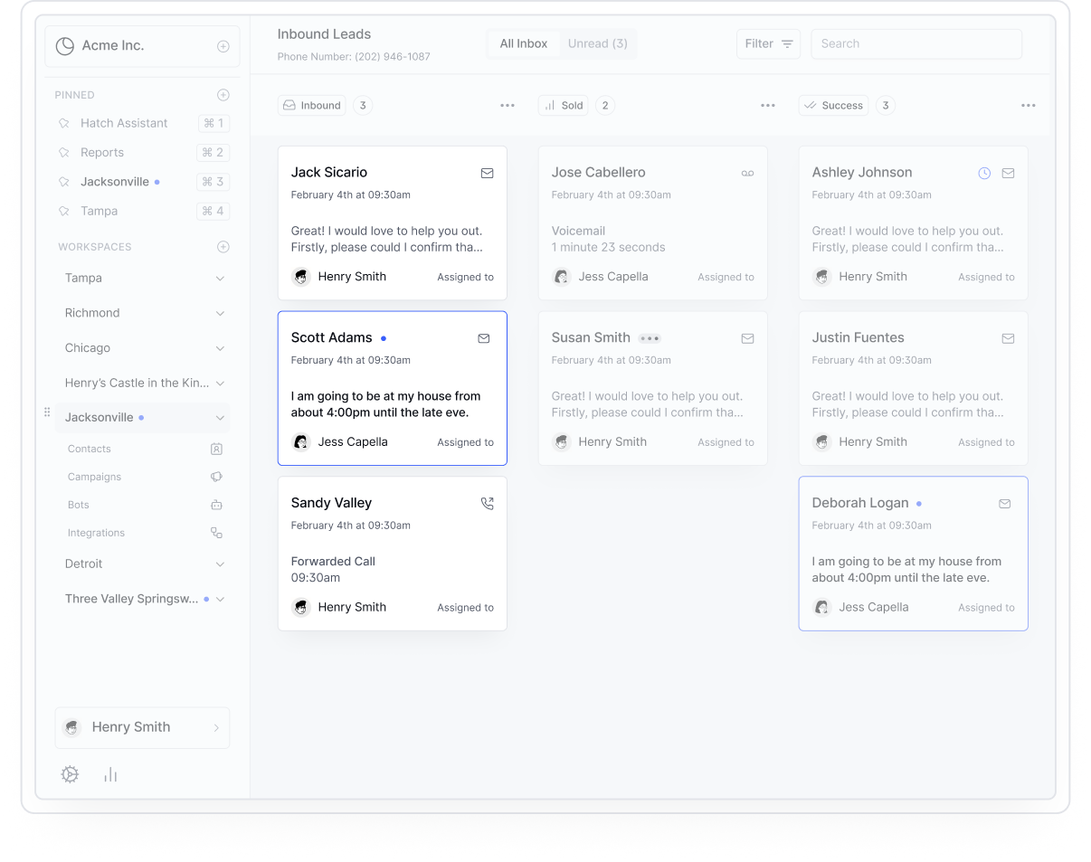Click the snooze clock icon on Ashley Johnson's card
This screenshot has height=862, width=1091.
983,172
